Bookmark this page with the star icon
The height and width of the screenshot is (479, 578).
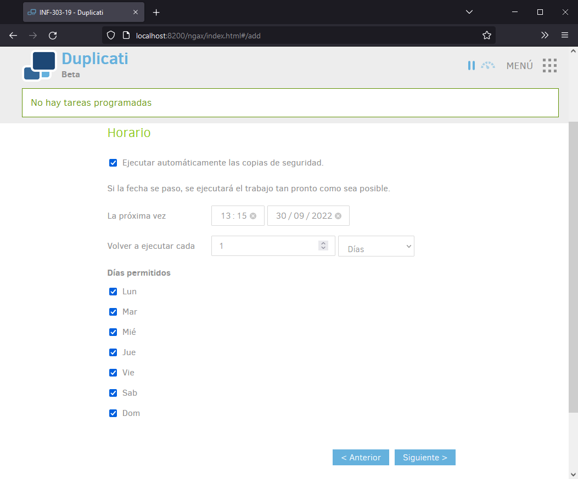pos(486,35)
